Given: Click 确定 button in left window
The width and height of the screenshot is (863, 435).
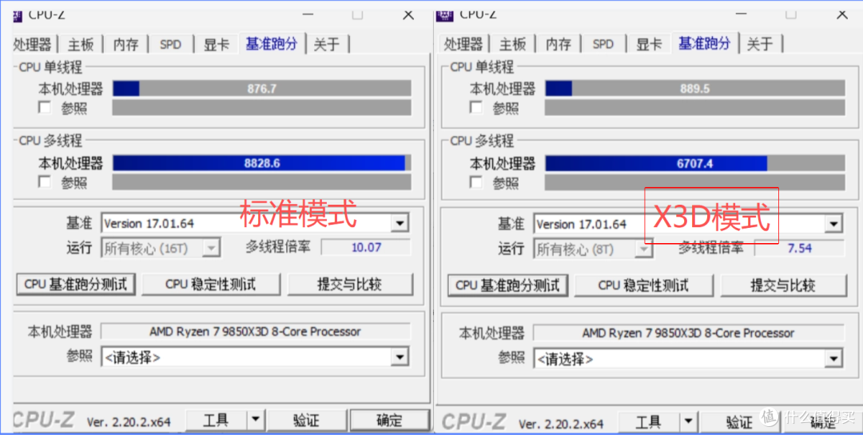Looking at the screenshot, I should coord(390,421).
